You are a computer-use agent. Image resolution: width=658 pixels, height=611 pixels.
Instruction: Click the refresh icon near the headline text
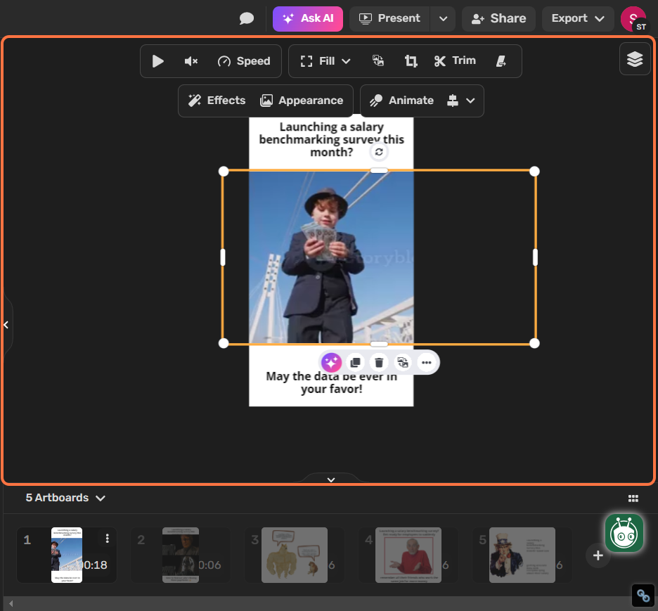click(379, 152)
